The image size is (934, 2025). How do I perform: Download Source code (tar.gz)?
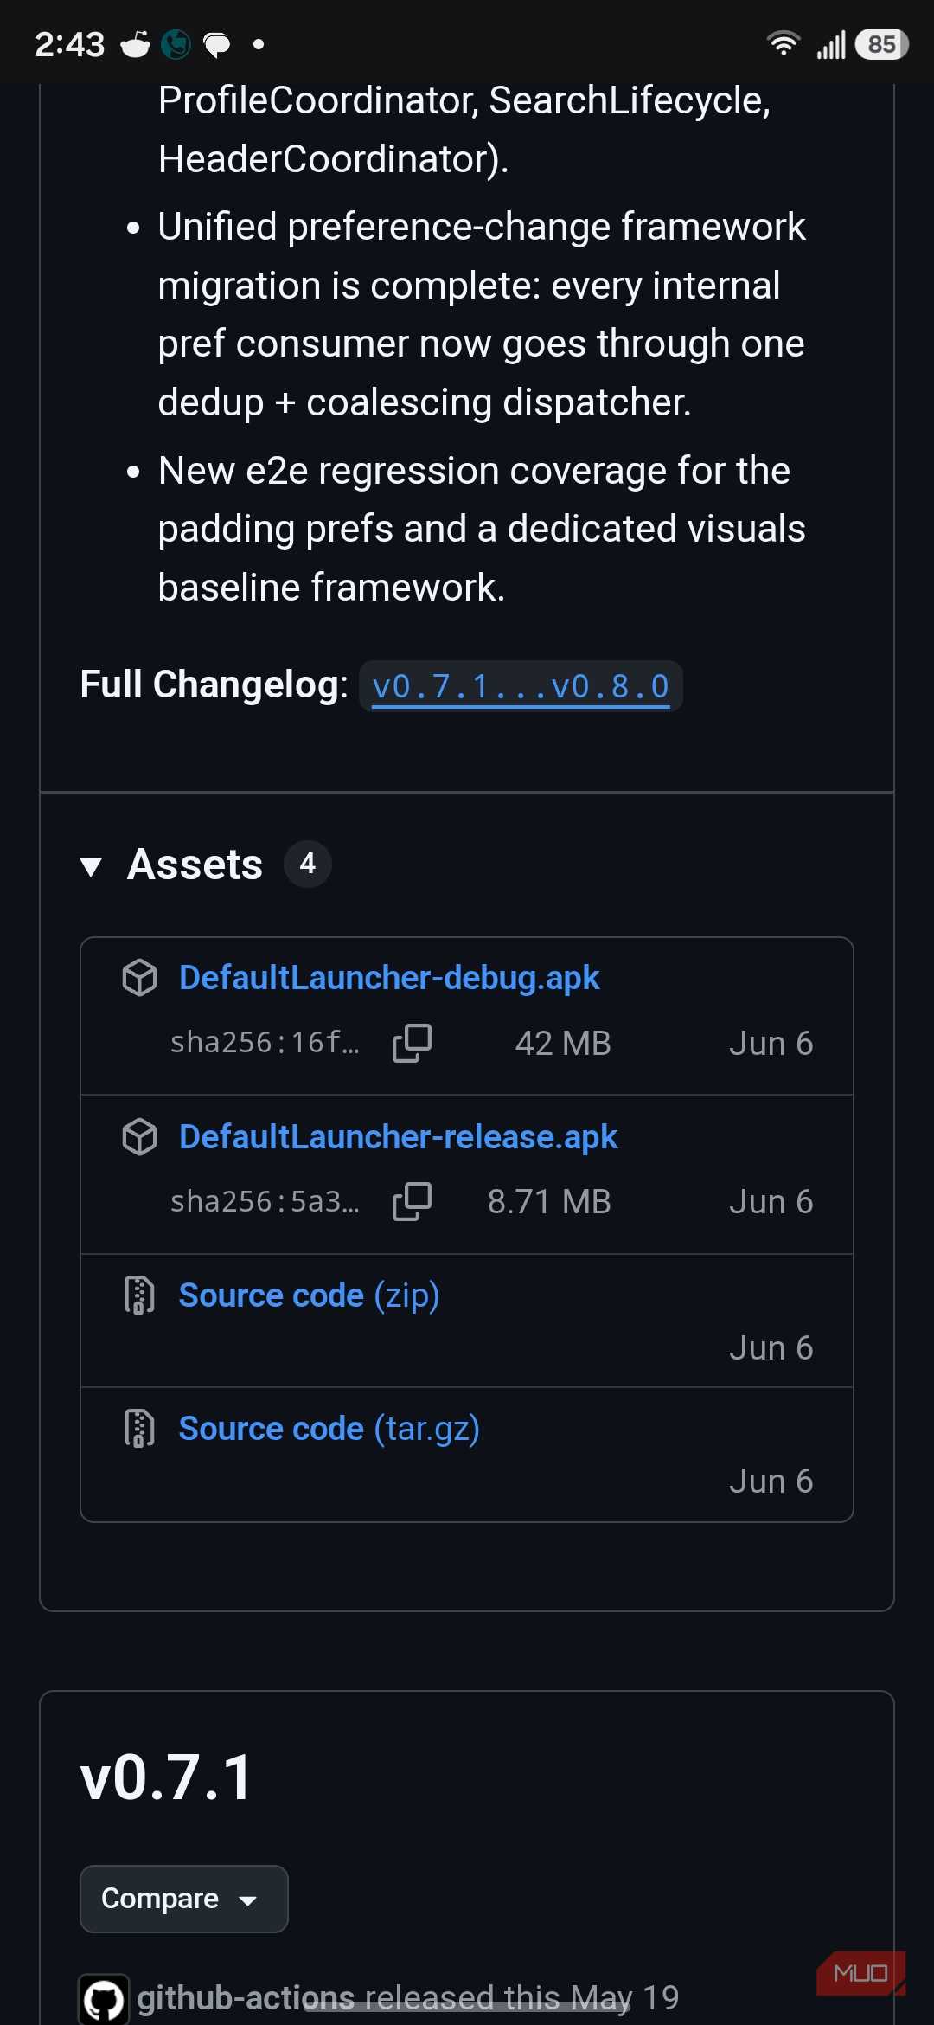tap(329, 1429)
